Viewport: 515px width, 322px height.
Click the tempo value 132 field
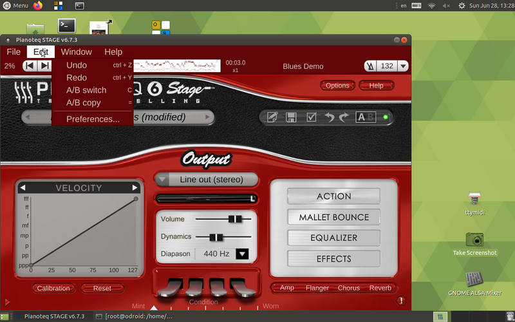(x=387, y=66)
